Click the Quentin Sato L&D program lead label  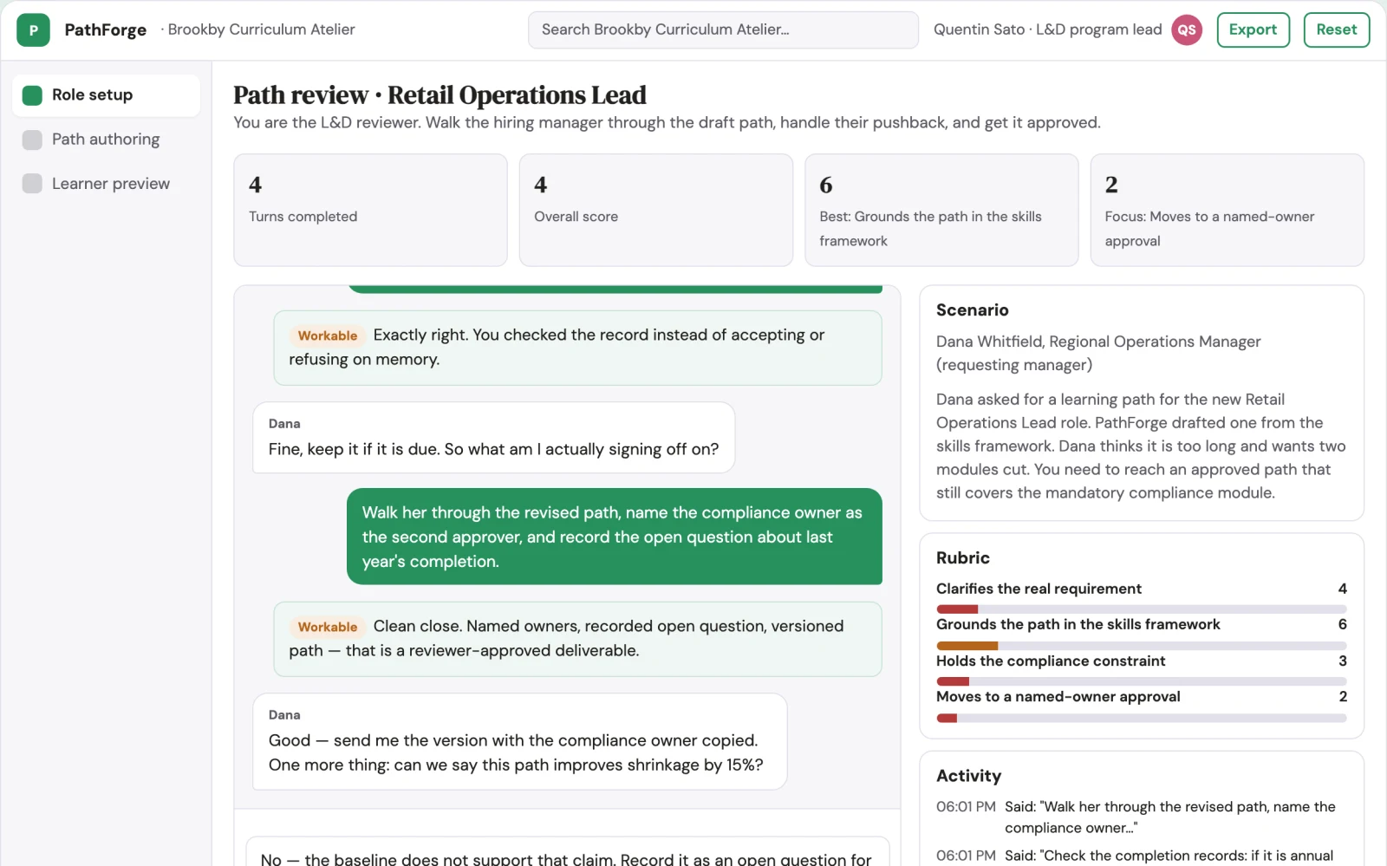click(1047, 29)
